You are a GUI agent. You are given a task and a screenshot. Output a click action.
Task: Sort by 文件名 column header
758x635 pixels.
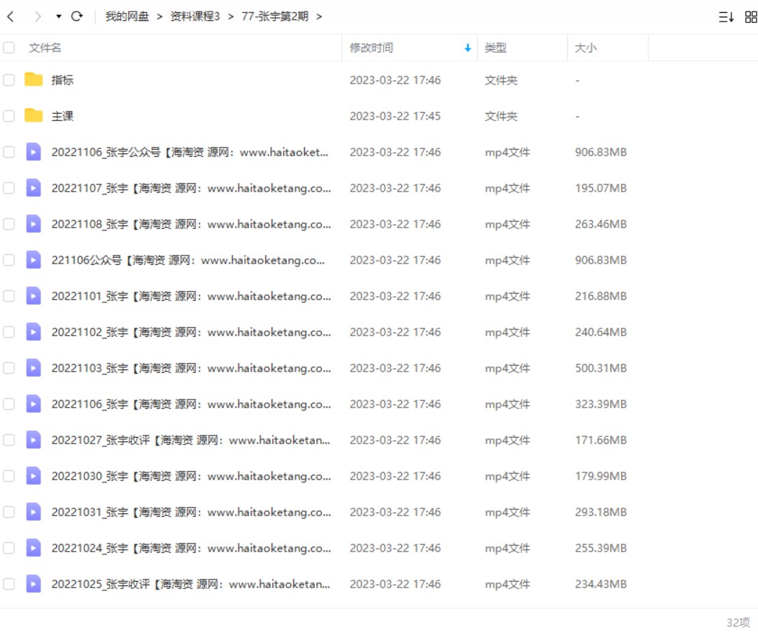pyautogui.click(x=45, y=48)
